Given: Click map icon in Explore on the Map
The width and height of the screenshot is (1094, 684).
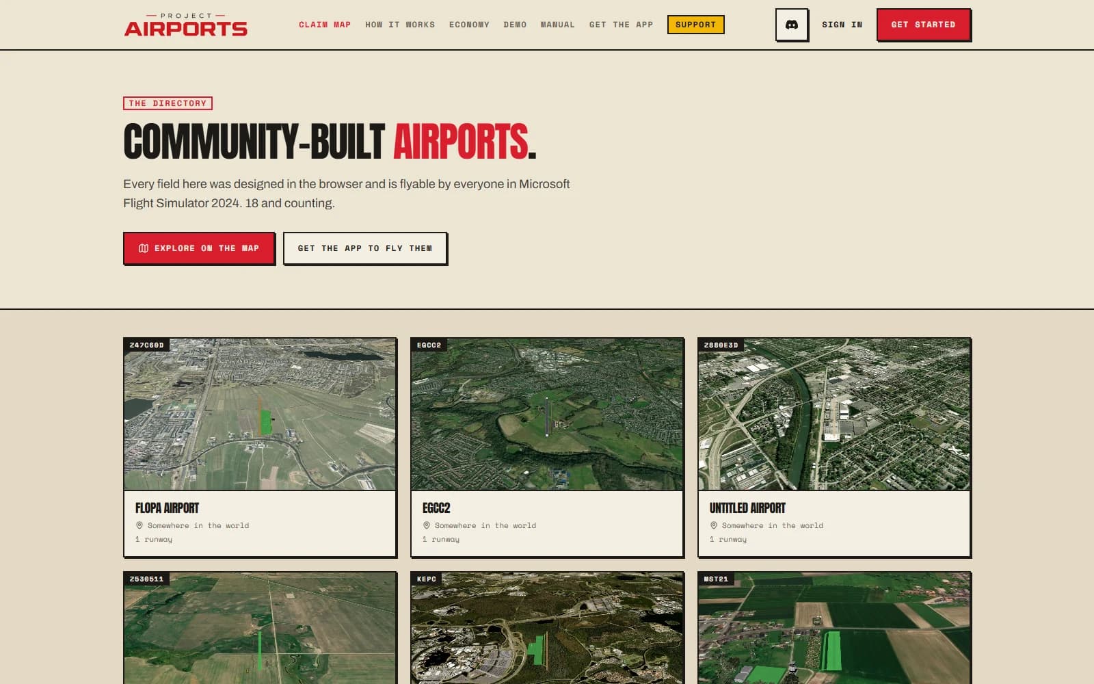Looking at the screenshot, I should pyautogui.click(x=144, y=248).
